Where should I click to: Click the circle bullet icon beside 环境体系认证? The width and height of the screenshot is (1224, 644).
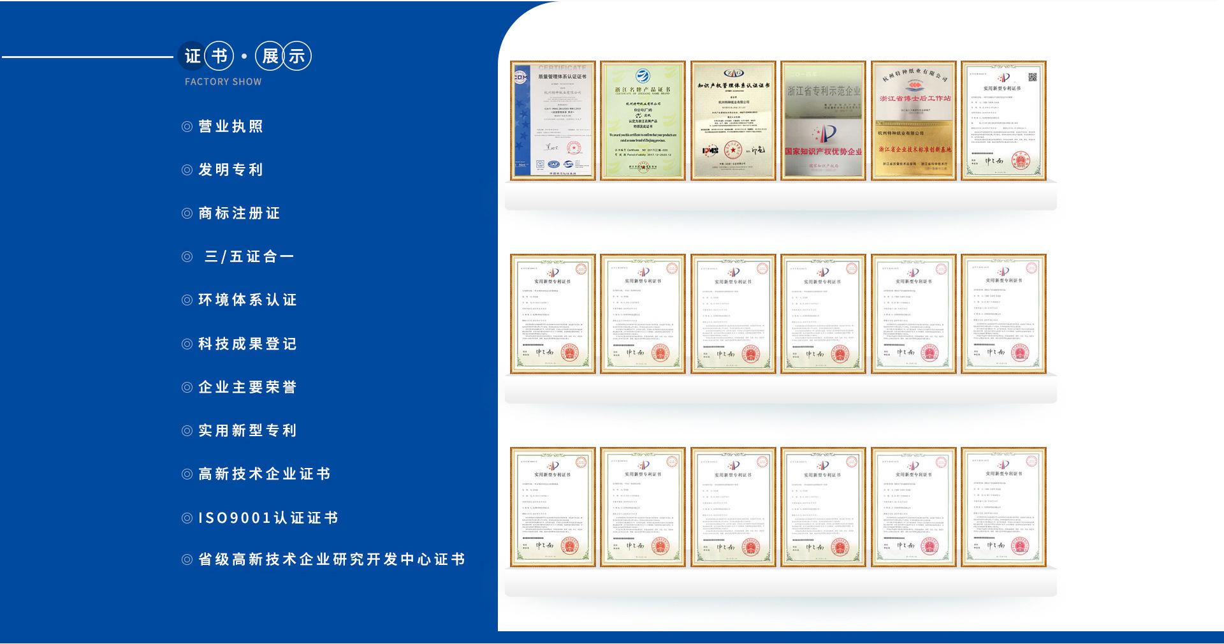[187, 300]
